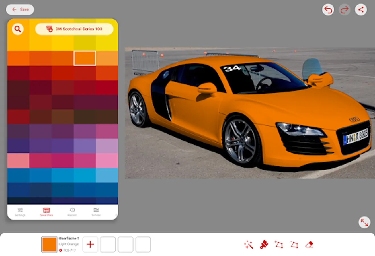The width and height of the screenshot is (375, 256).
Task: Select the add polygon mask tool
Action: tap(279, 244)
